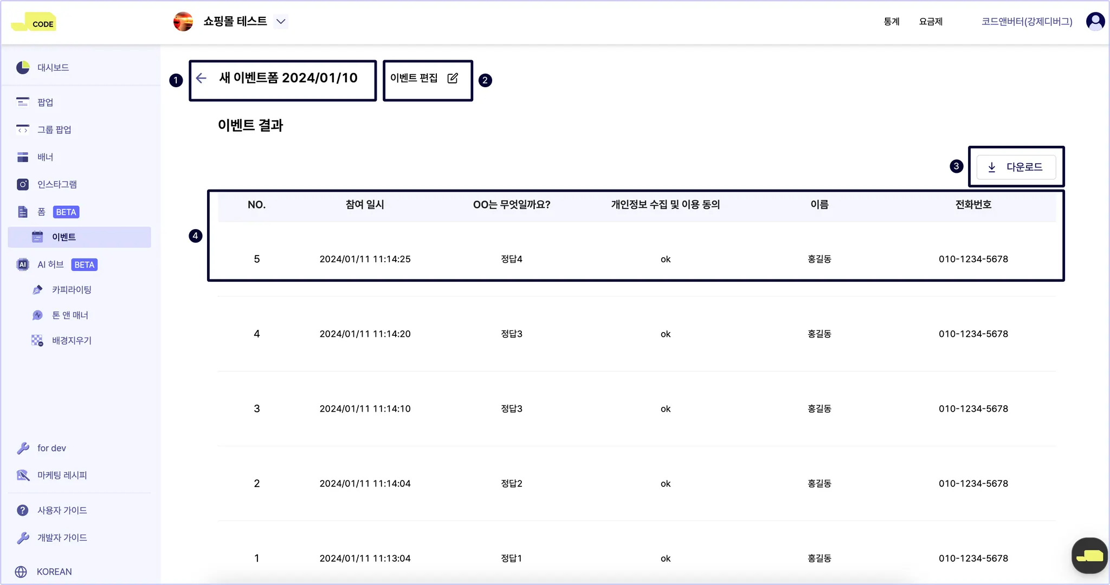Click the back arrow beside event form title
The image size is (1110, 585).
tap(202, 78)
